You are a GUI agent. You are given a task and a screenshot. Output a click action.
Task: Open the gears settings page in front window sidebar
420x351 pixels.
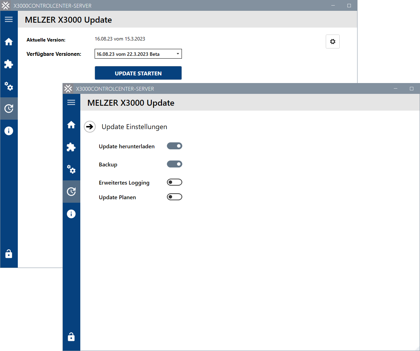tap(71, 169)
